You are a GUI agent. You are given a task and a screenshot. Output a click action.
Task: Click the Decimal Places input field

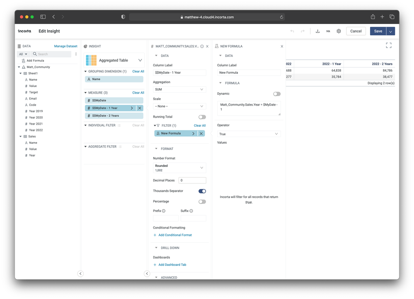[192, 181]
